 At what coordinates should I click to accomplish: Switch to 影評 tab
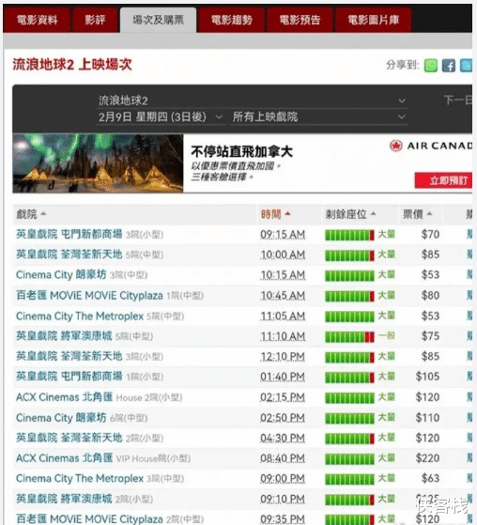[95, 20]
